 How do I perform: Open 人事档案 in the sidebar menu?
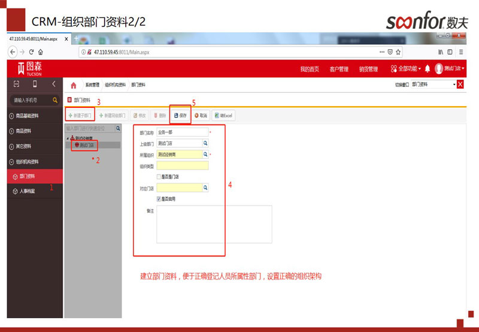(x=27, y=192)
